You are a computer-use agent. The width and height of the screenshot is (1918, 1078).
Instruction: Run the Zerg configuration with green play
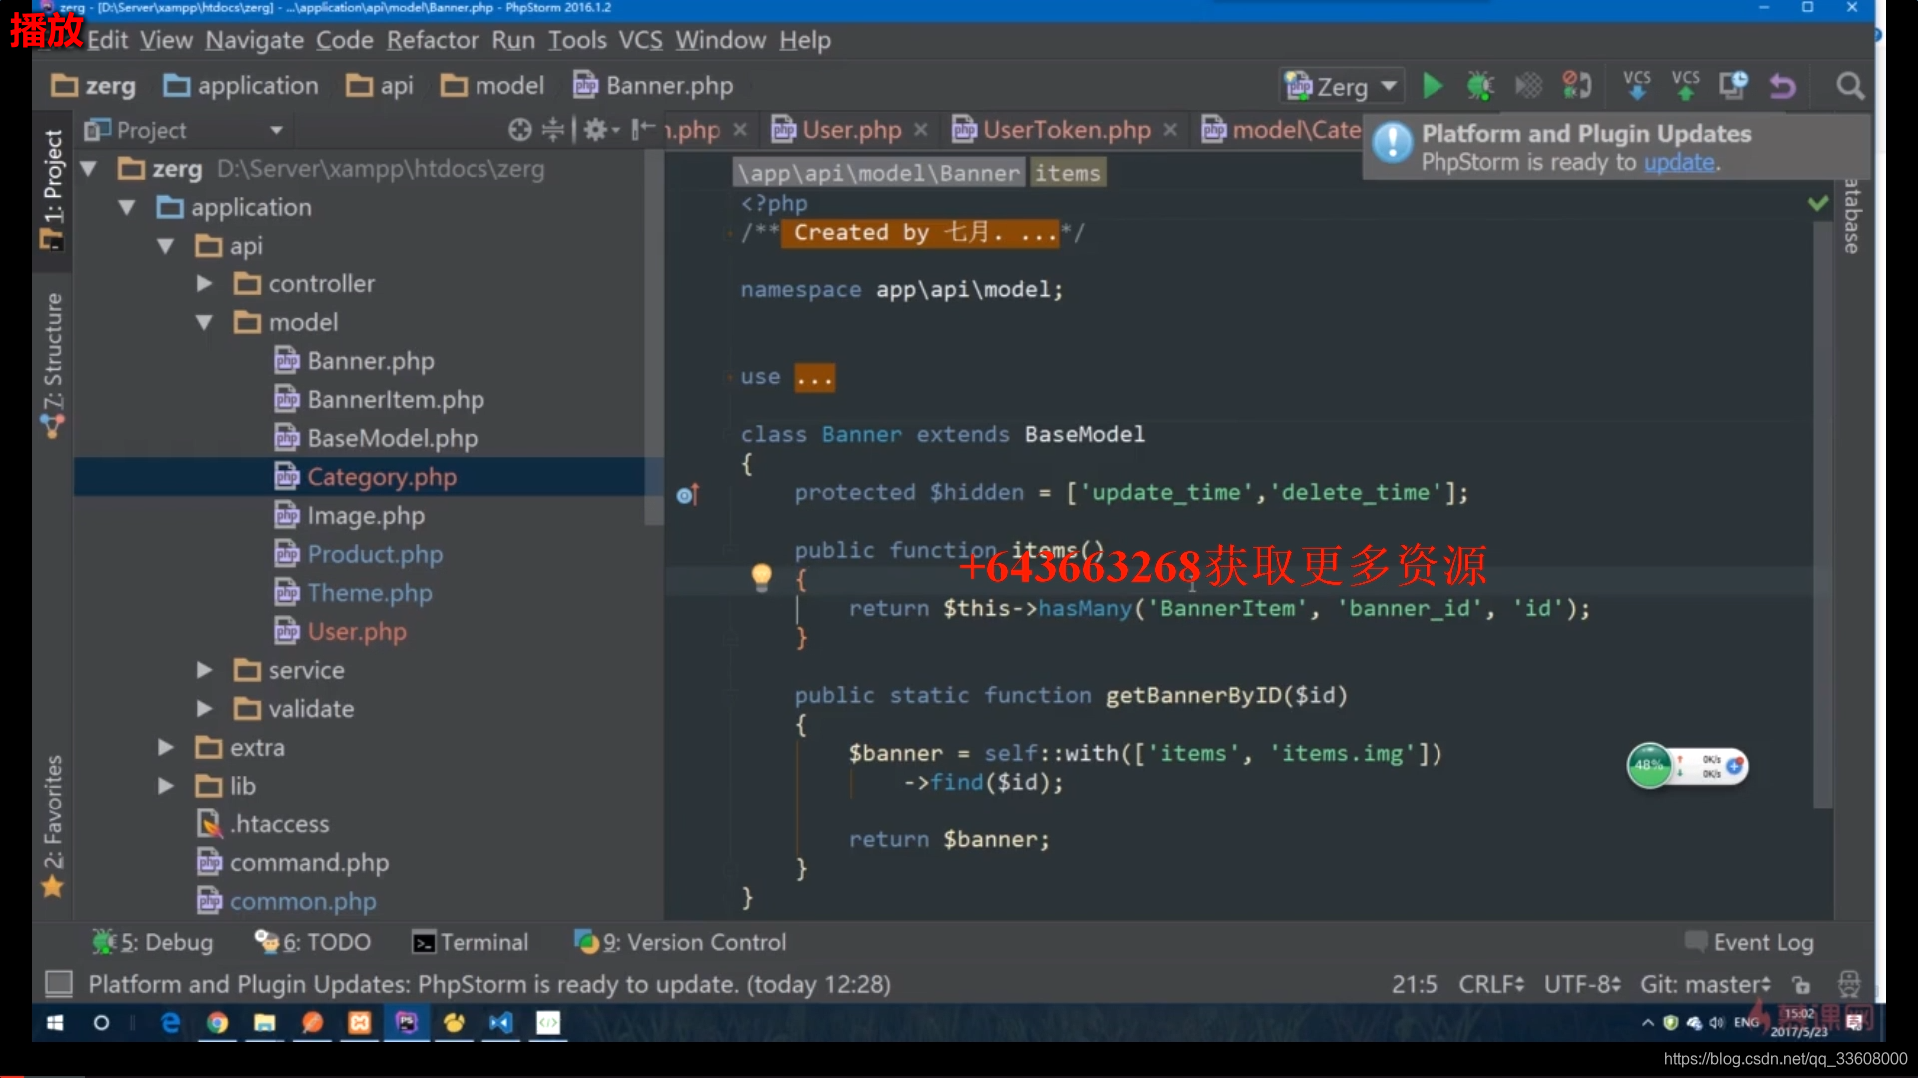pyautogui.click(x=1432, y=86)
